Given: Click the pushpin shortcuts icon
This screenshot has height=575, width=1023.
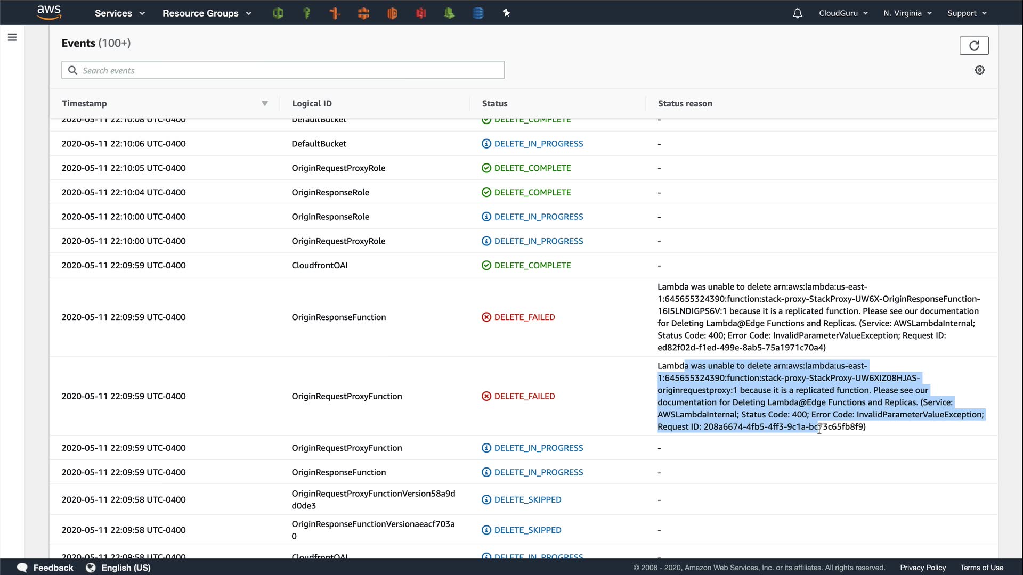Looking at the screenshot, I should pos(506,13).
